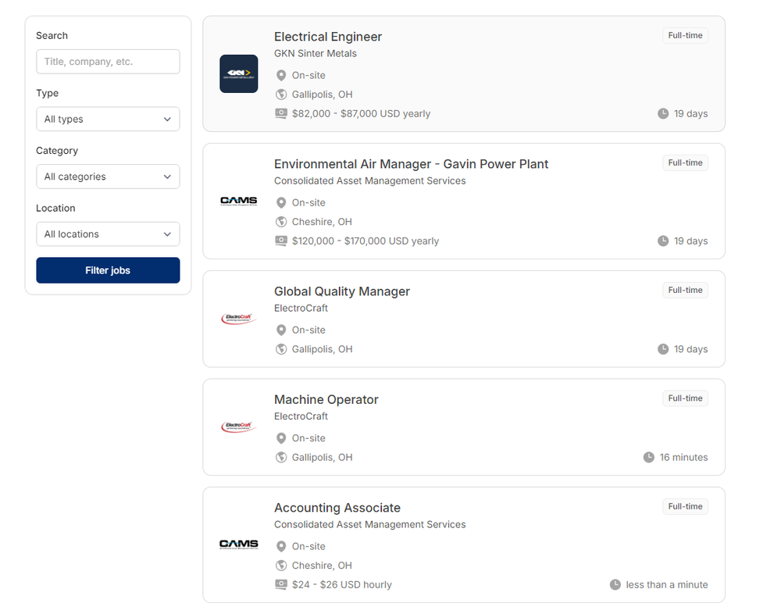Click ElectroCraft name under Global Quality Manager

point(301,308)
